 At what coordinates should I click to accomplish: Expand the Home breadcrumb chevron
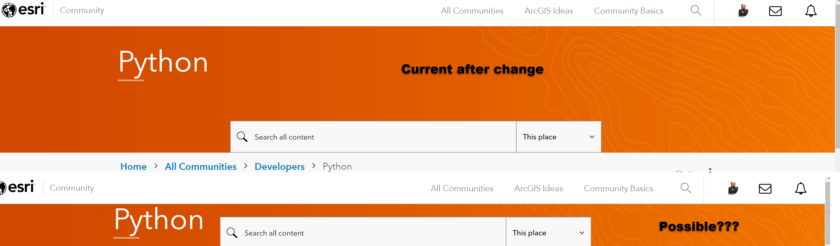[156, 166]
